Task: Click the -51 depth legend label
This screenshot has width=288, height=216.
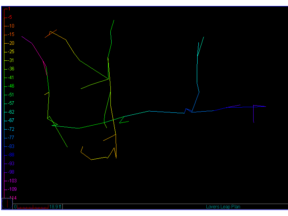Action: [x=11, y=95]
